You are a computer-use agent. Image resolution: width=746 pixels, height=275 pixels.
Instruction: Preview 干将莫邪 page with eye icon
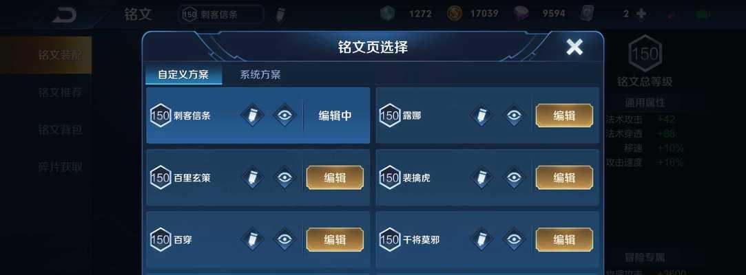[514, 239]
